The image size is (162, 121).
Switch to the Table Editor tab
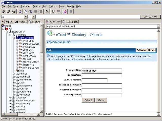tap(70, 22)
